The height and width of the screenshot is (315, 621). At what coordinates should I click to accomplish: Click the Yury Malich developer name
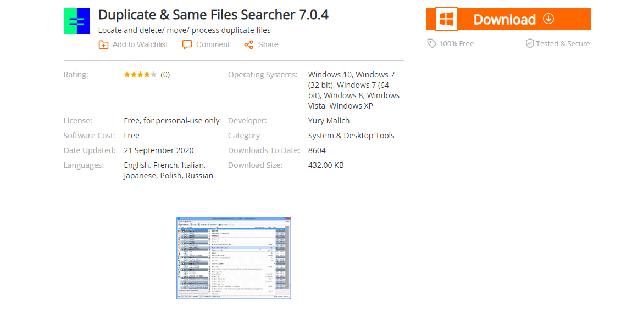329,121
